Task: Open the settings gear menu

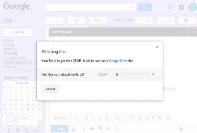Action: pyautogui.click(x=187, y=20)
